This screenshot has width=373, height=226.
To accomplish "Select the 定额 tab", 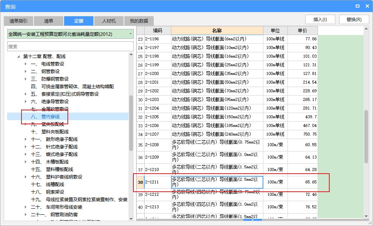I will coord(78,21).
